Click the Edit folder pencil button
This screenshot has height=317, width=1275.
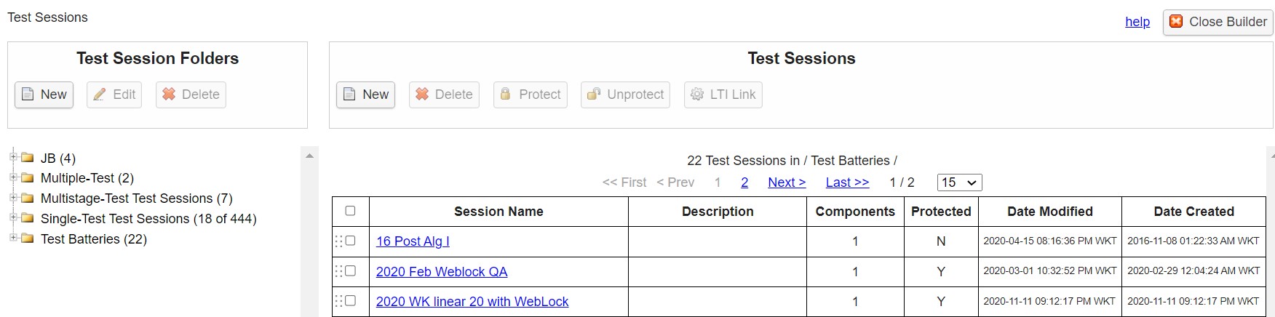(x=114, y=95)
